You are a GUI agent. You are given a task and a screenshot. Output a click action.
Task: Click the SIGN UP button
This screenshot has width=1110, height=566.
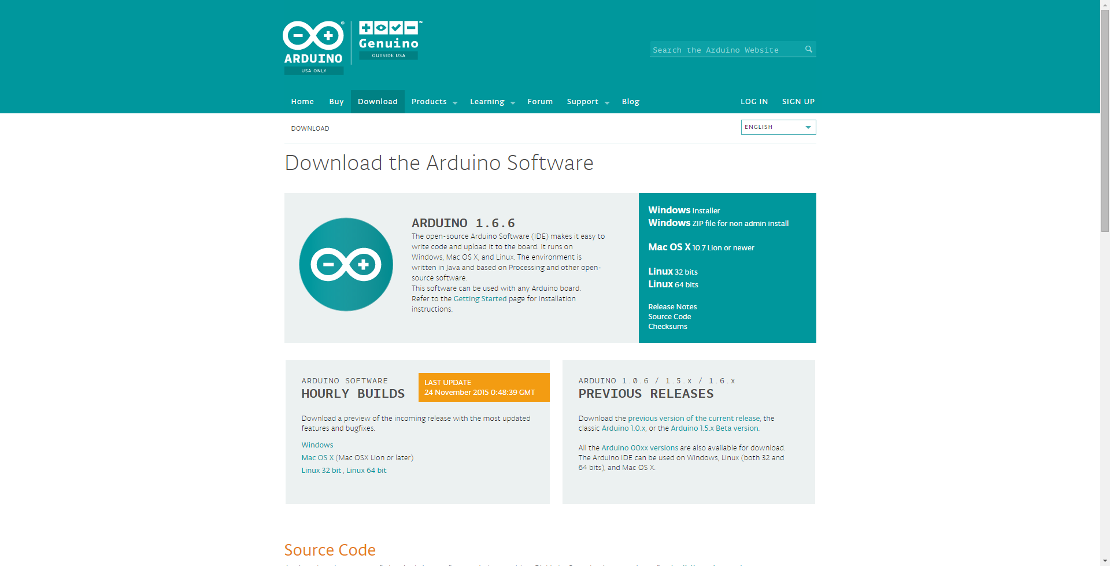(798, 102)
